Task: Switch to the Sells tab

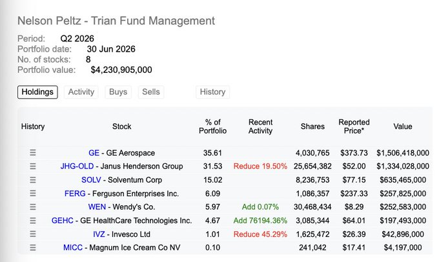Action: [151, 92]
